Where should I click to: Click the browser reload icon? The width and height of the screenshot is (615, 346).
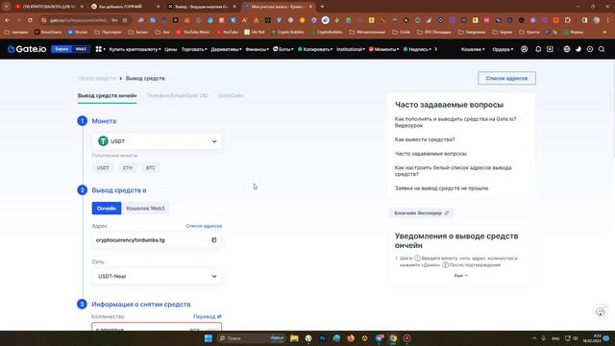[x=30, y=20]
